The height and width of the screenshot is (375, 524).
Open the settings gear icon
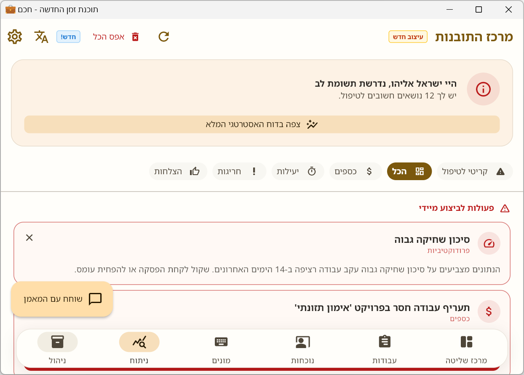(x=15, y=37)
